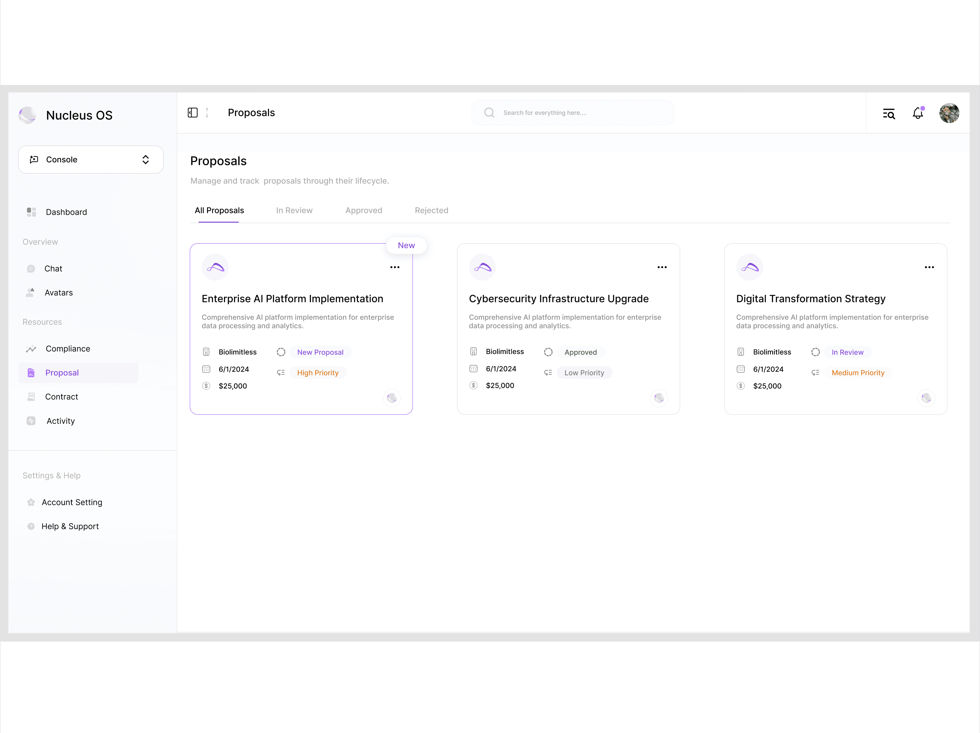
Task: Click the search for everything field
Action: [572, 113]
